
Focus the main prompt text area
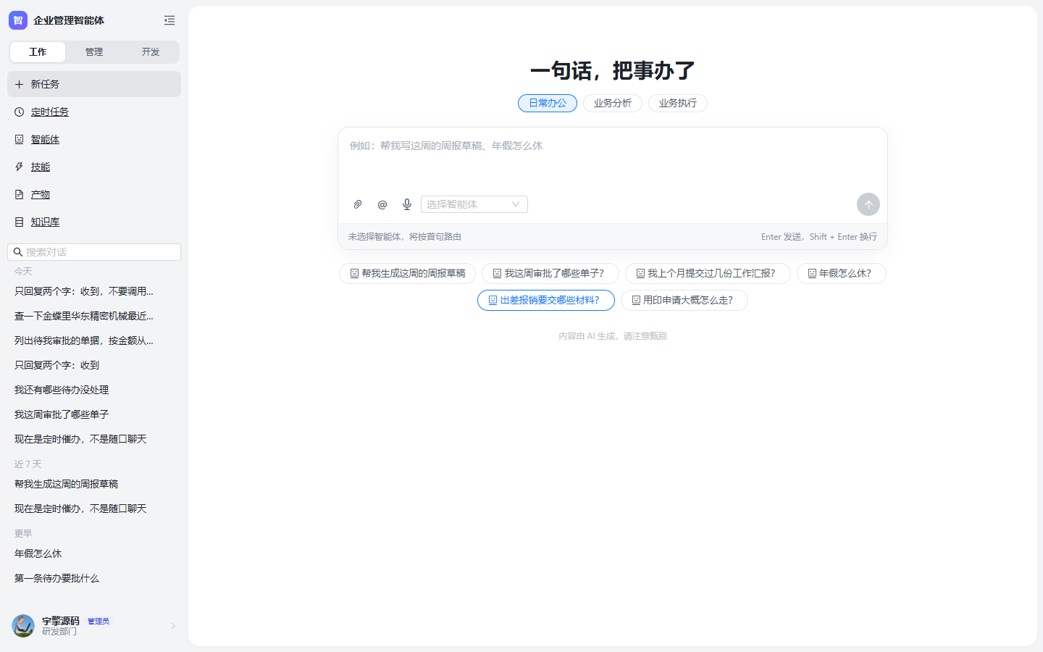[613, 161]
